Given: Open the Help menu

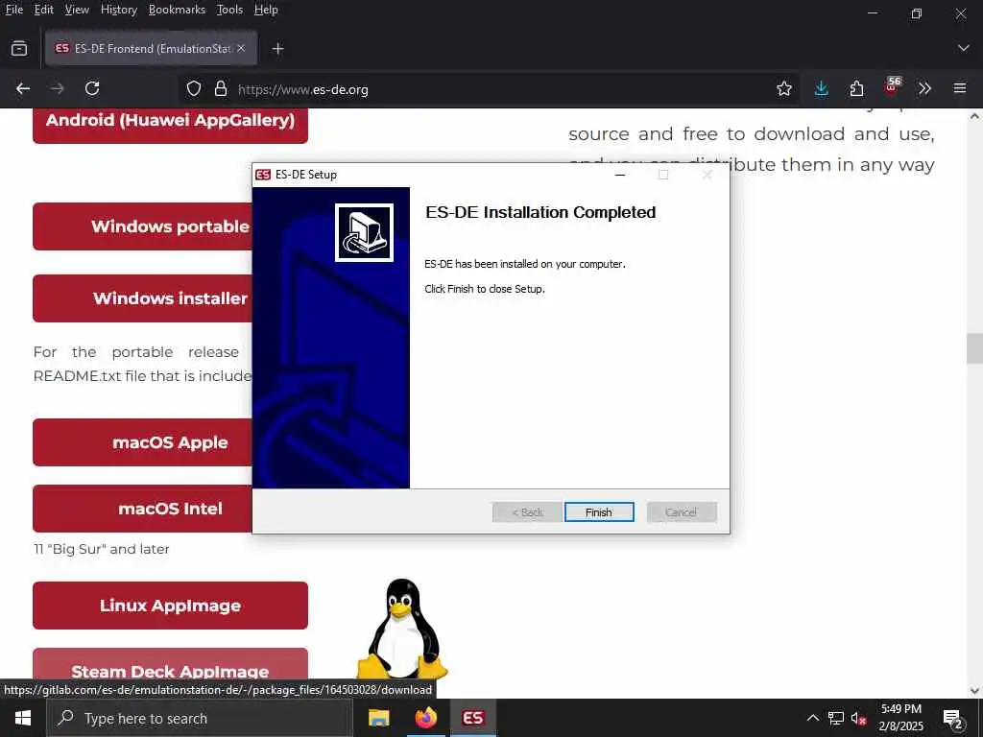Looking at the screenshot, I should click(266, 10).
